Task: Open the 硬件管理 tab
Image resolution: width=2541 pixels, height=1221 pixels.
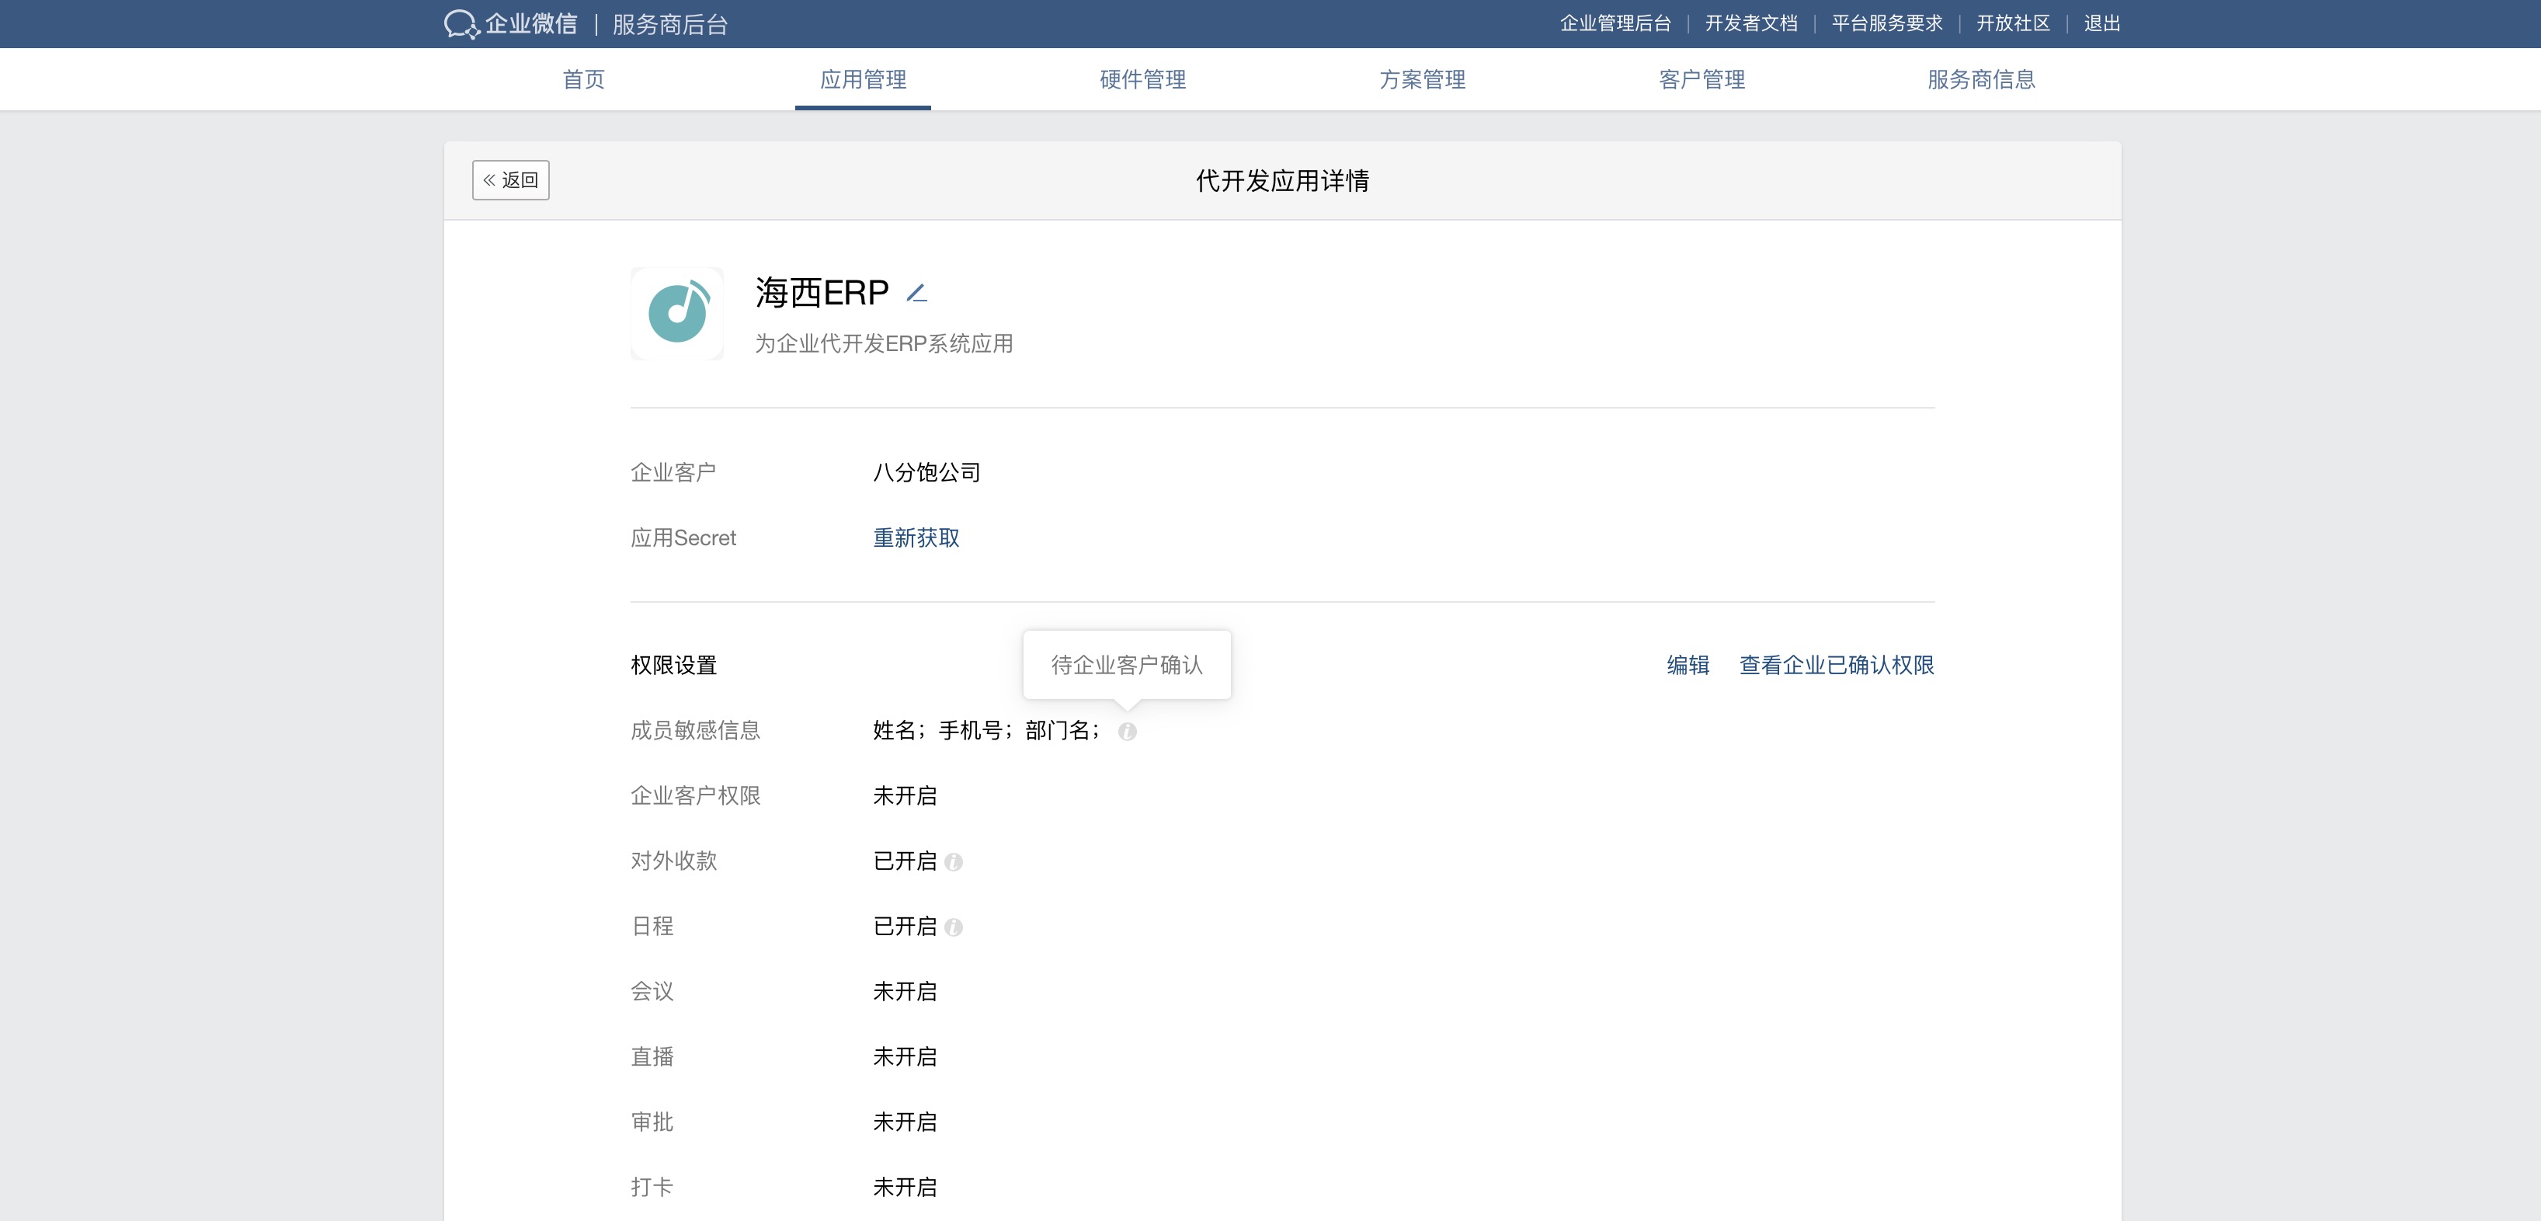Action: (1142, 79)
